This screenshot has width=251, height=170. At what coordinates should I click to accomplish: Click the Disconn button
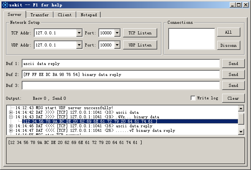coord(228,45)
